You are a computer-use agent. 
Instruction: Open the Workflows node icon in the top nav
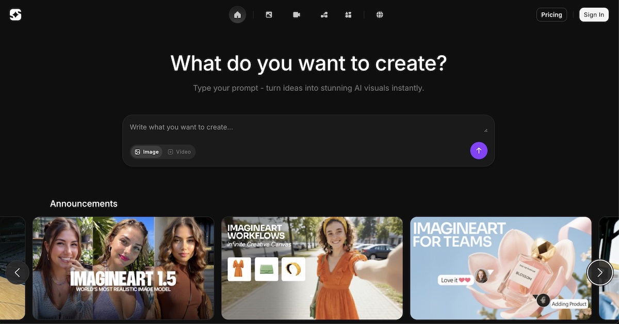point(324,15)
